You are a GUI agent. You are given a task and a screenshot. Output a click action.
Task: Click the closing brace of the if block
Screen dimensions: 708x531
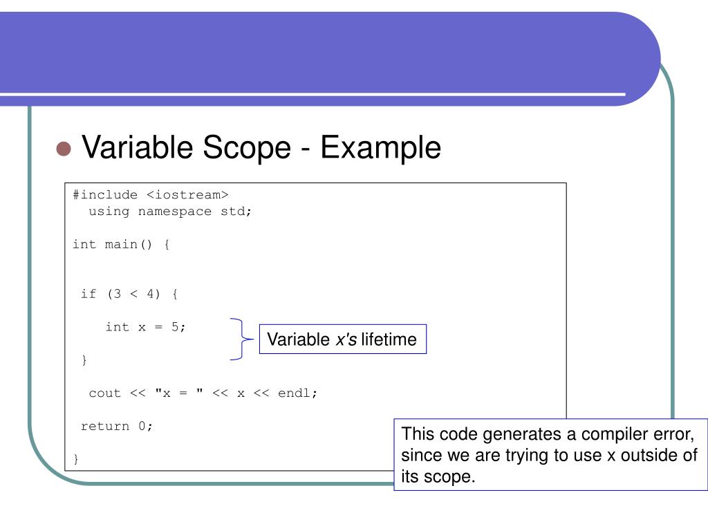click(x=84, y=360)
